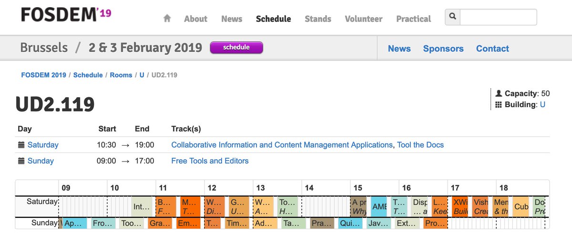Image resolution: width=572 pixels, height=243 pixels.
Task: Open Sunday's 'Pra…' talk block
Action: (x=322, y=223)
